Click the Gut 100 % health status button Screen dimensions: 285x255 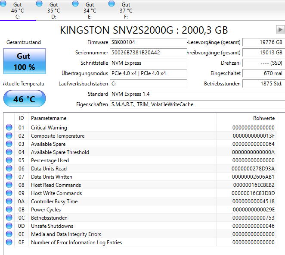pyautogui.click(x=25, y=61)
